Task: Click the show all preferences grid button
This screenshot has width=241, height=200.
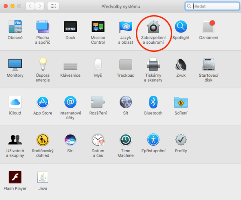Action: [x=53, y=6]
